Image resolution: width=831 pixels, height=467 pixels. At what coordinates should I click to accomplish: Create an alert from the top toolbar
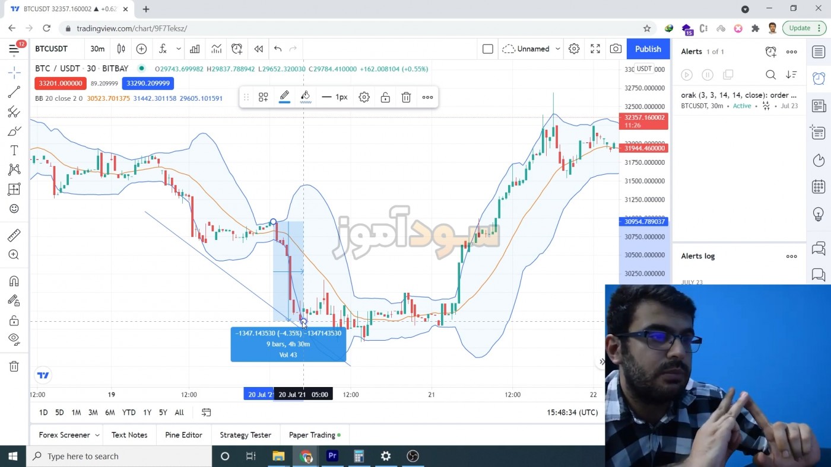tap(237, 49)
